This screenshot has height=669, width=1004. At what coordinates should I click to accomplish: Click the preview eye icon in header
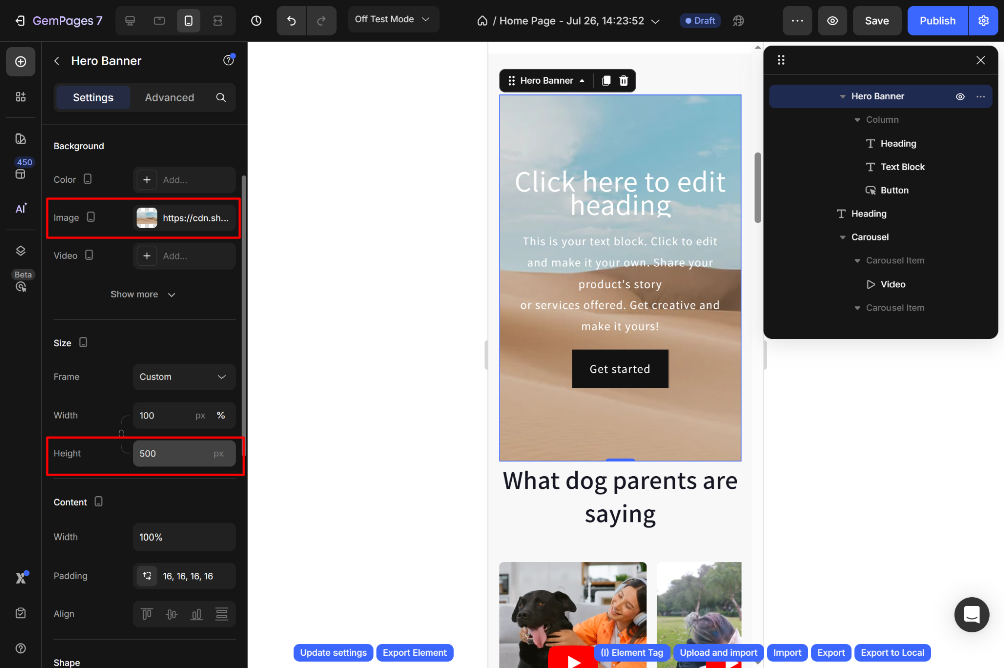click(x=832, y=21)
